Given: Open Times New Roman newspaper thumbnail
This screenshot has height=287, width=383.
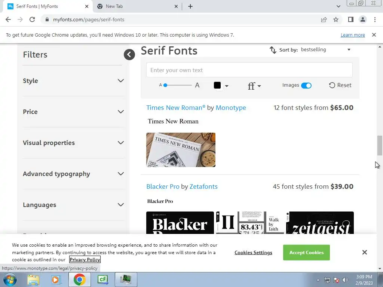Looking at the screenshot, I should pyautogui.click(x=181, y=150).
